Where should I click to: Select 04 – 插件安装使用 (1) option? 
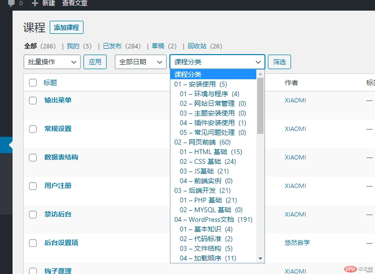(213, 123)
